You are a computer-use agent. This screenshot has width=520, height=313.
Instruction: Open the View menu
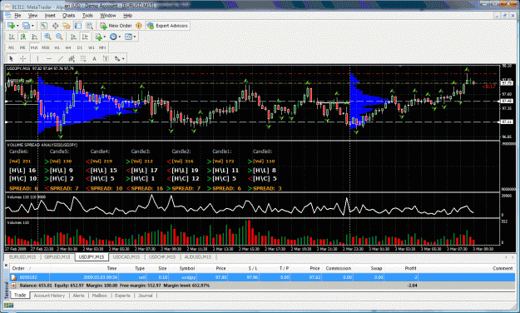point(32,15)
